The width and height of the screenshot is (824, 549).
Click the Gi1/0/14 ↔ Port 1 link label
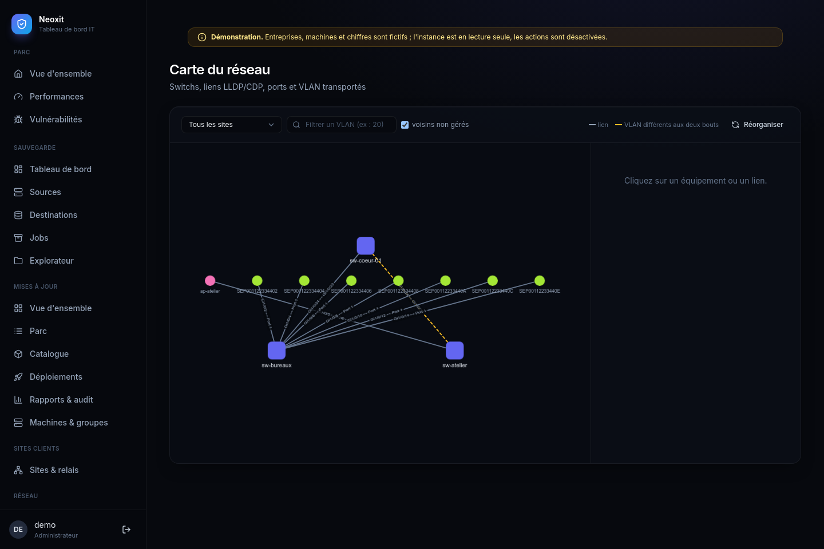(410, 314)
